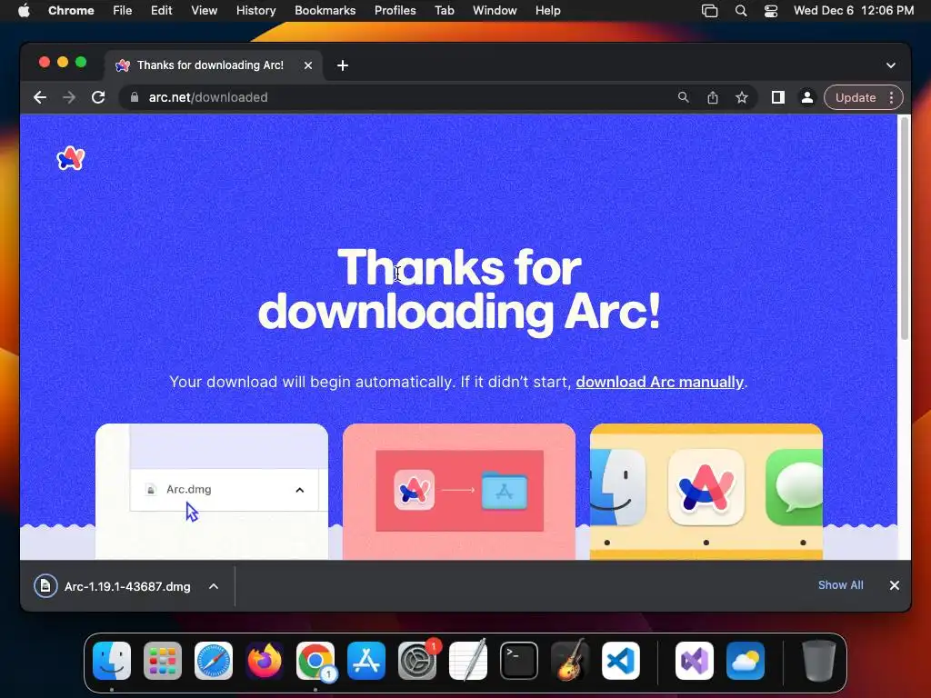The height and width of the screenshot is (698, 931).
Task: Click the Arc logo on the page
Action: (x=71, y=158)
